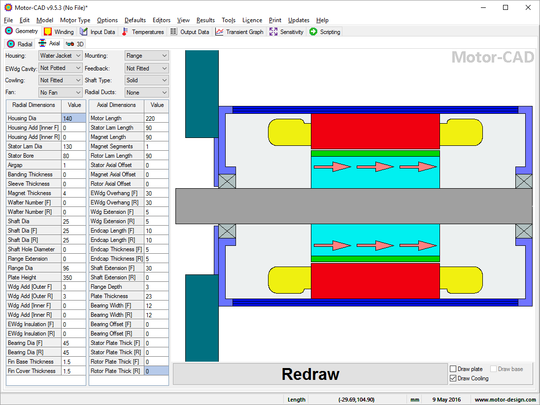Screen dimensions: 540x405
Task: Click the Stator Lam Dia value cell
Action: [x=74, y=146]
